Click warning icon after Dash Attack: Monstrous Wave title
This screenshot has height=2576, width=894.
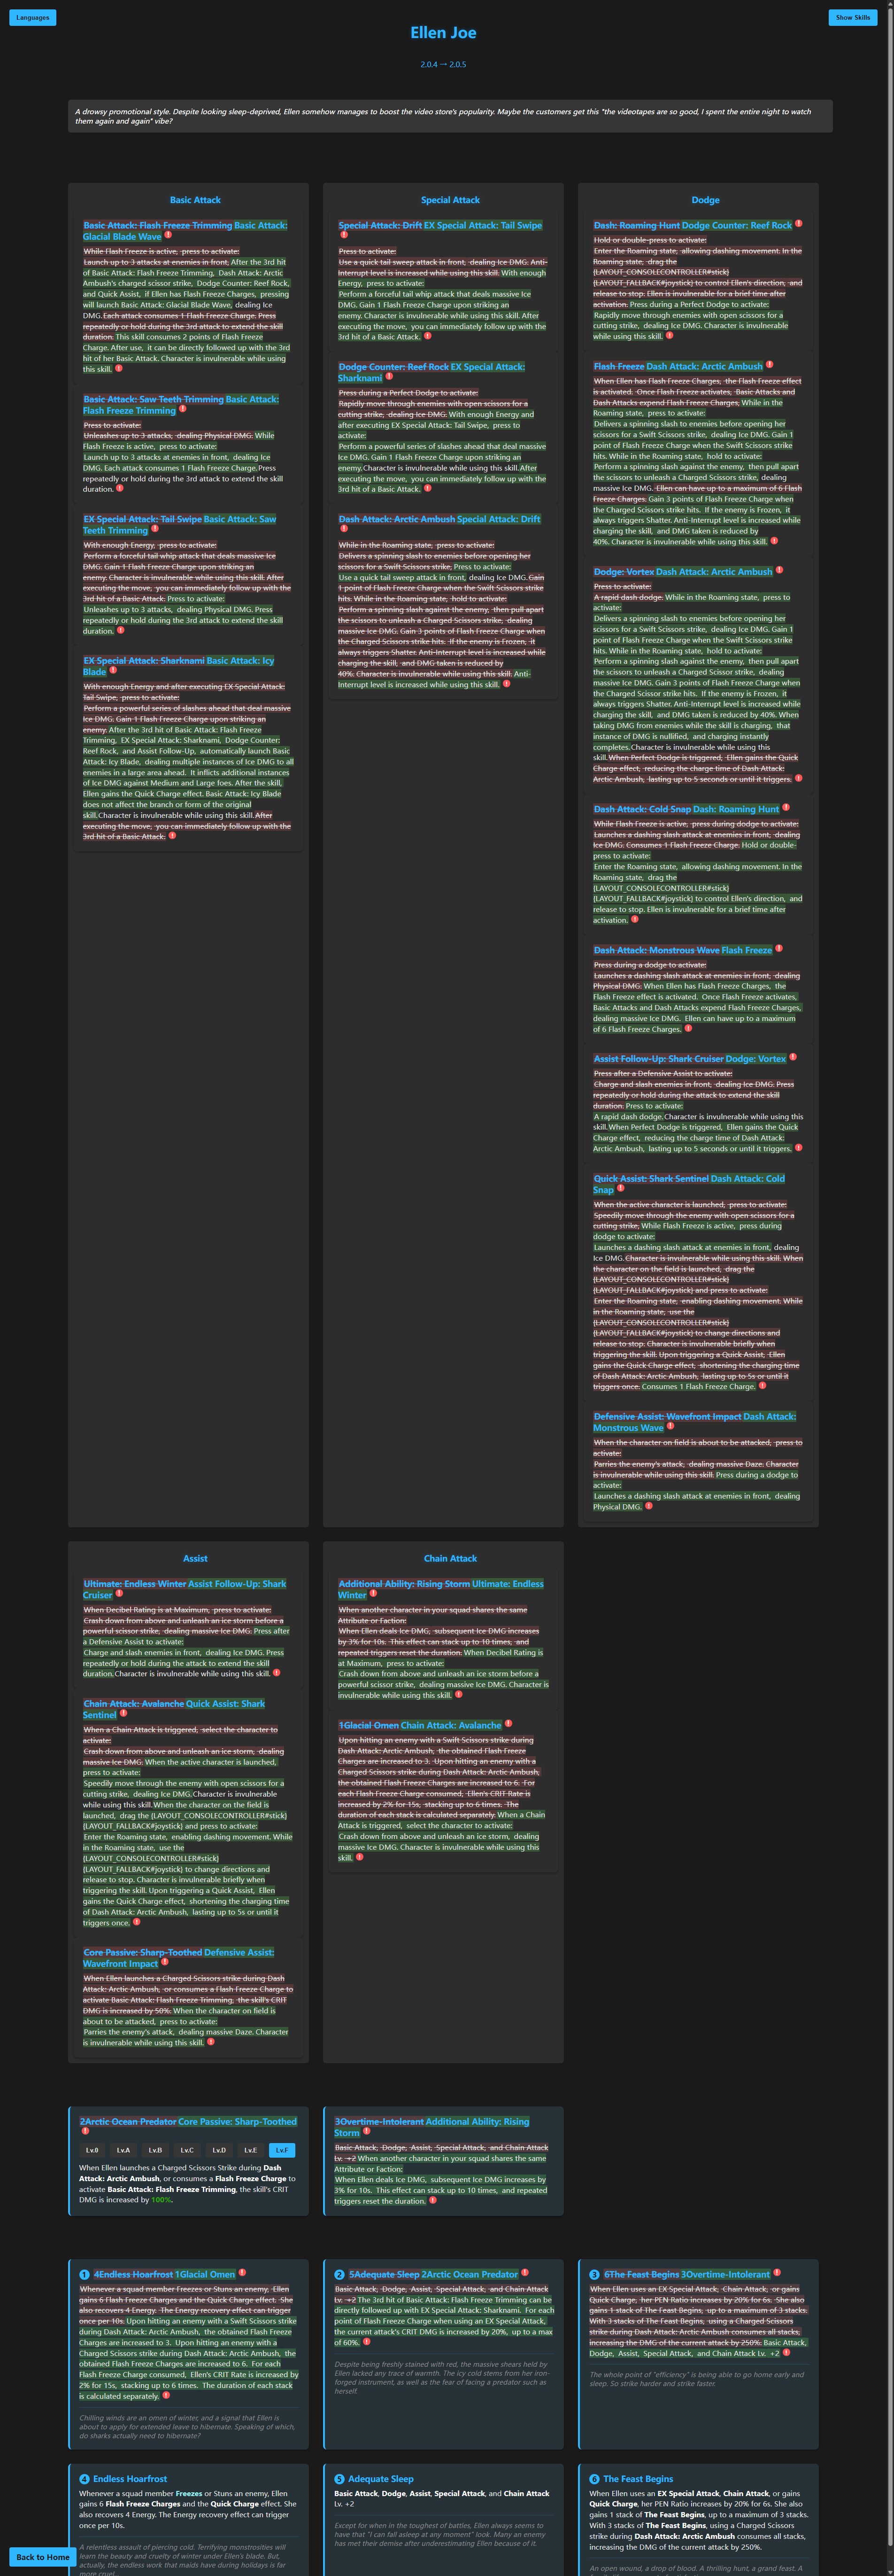point(670,1426)
